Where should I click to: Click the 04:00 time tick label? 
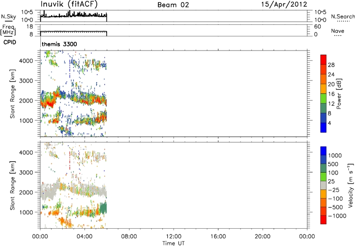pos(85,237)
